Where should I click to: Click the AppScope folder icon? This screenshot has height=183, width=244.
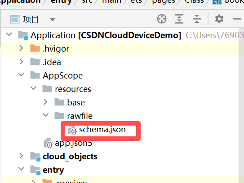point(35,75)
